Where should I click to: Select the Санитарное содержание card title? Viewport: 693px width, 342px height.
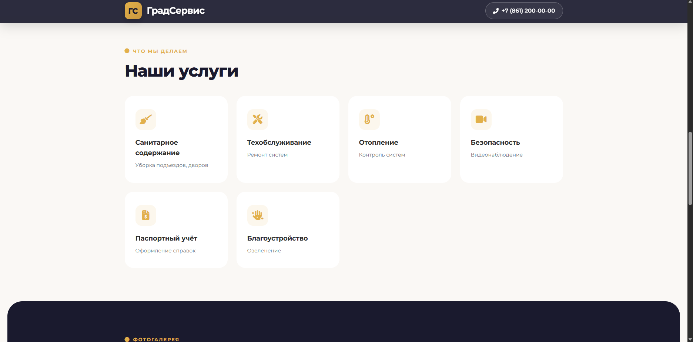[157, 148]
